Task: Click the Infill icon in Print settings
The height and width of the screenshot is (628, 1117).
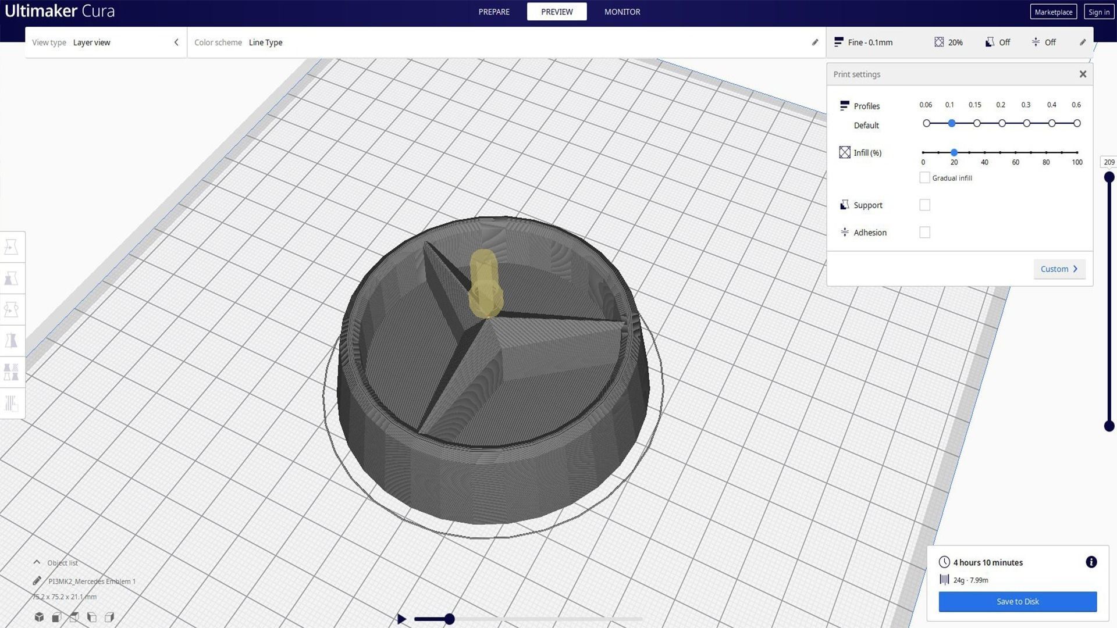Action: 845,152
